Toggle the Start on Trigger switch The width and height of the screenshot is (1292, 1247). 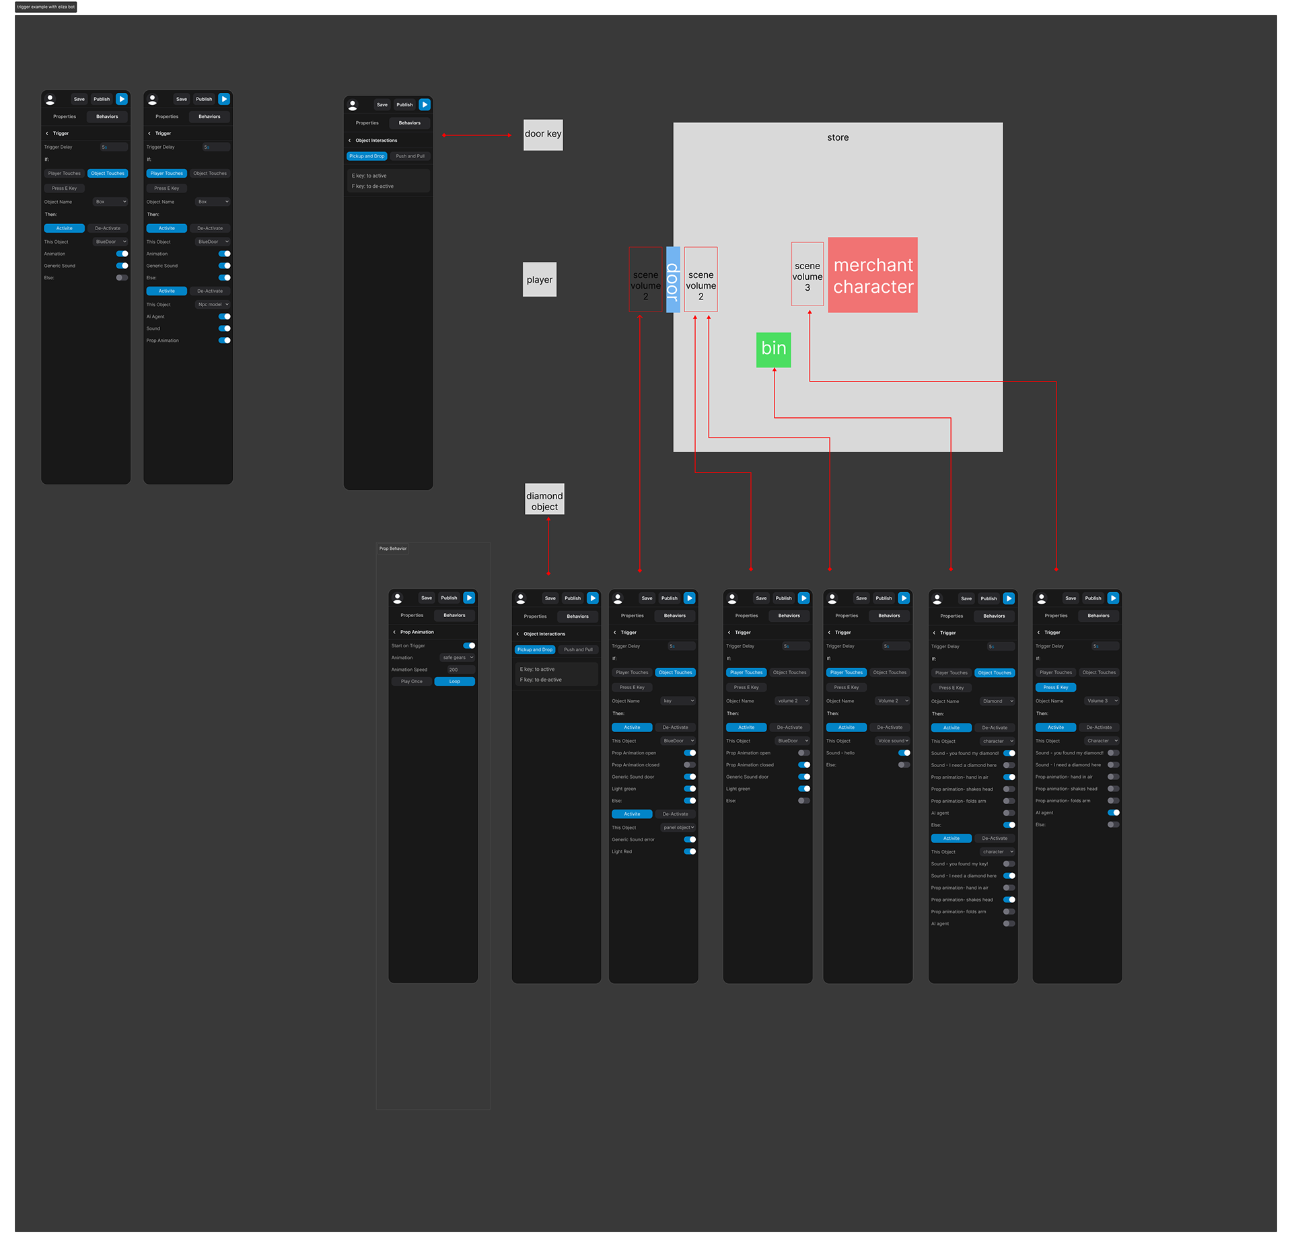[x=469, y=645]
